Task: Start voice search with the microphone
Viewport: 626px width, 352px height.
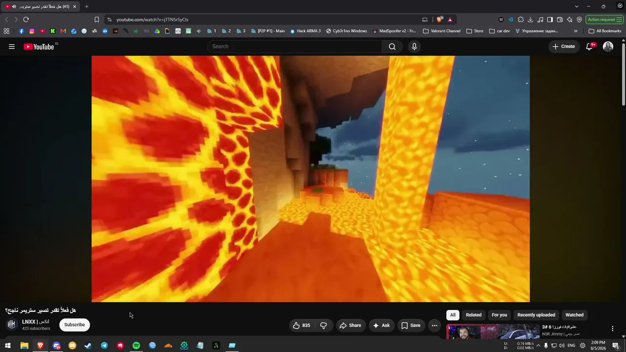Action: pyautogui.click(x=414, y=46)
